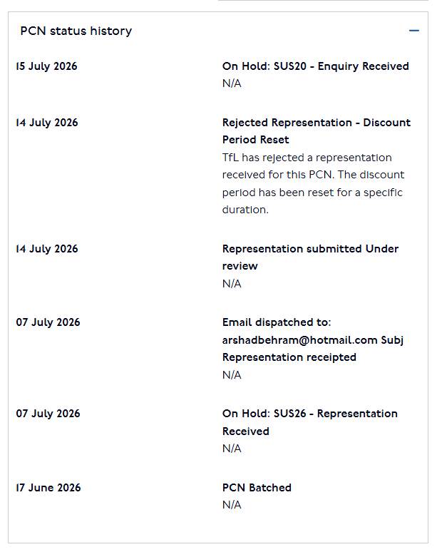437x552 pixels.
Task: Click On Hold: SUS20 - Enquiry Received status
Action: 315,66
